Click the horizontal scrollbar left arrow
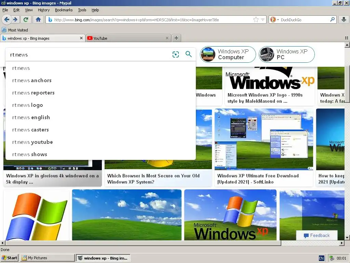This screenshot has width=350, height=263. pyautogui.click(x=2, y=243)
